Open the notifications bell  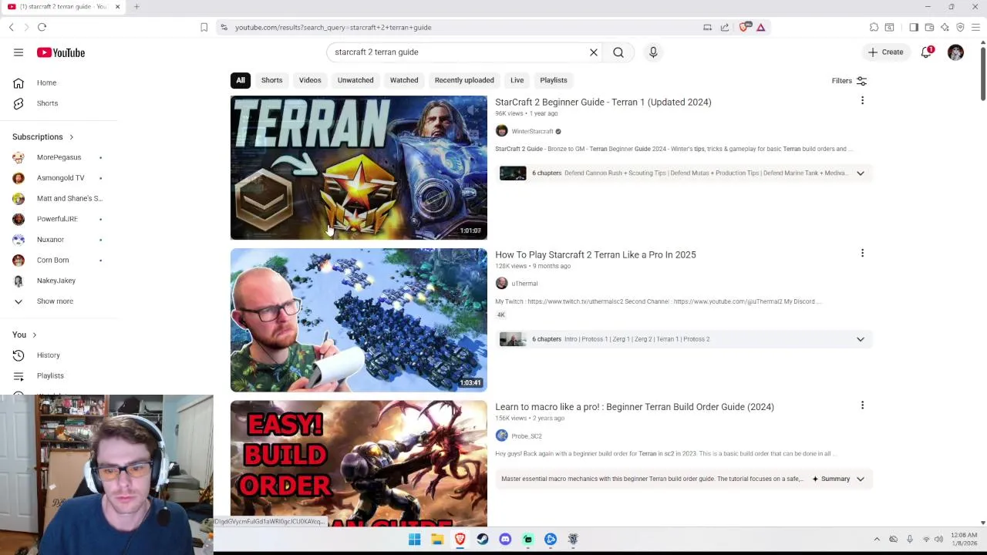(926, 52)
